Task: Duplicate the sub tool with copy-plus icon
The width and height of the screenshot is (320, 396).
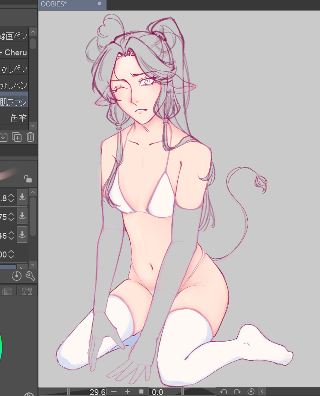Action: [16, 137]
